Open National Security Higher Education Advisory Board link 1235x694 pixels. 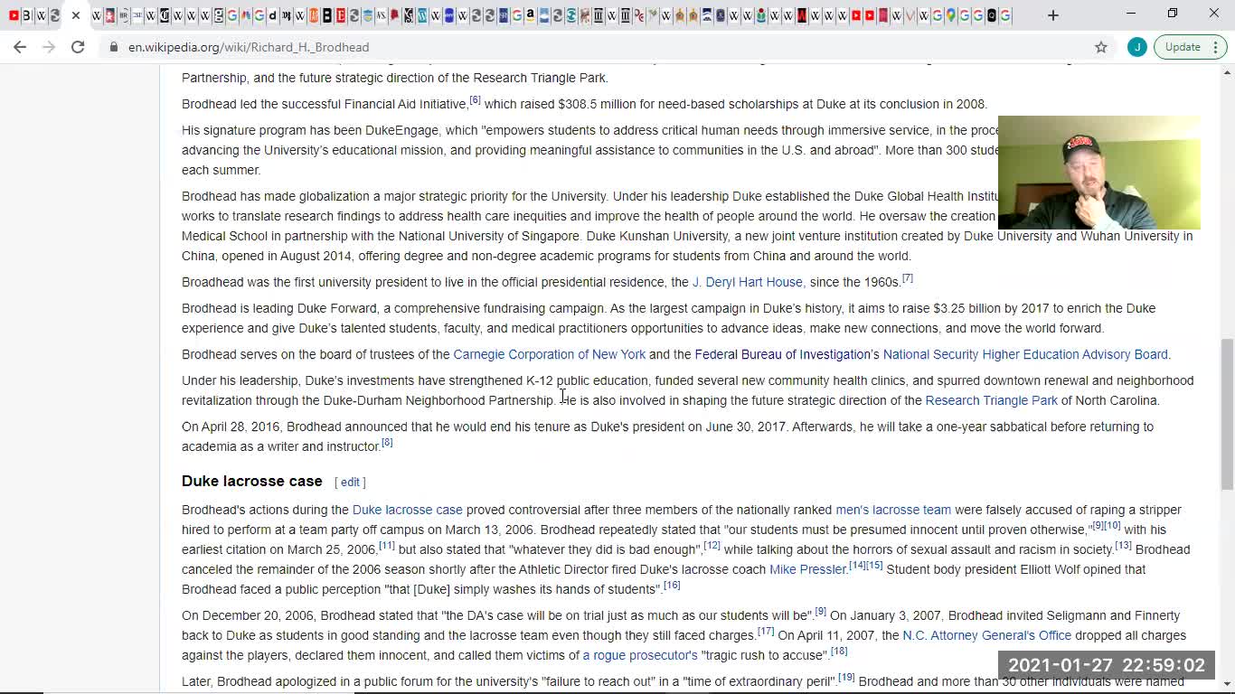click(1025, 354)
